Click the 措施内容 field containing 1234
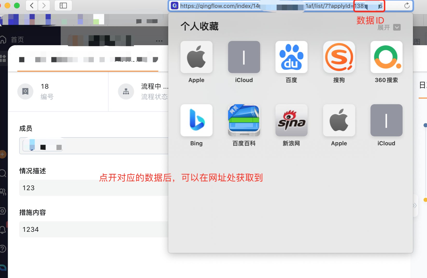 click(x=94, y=229)
